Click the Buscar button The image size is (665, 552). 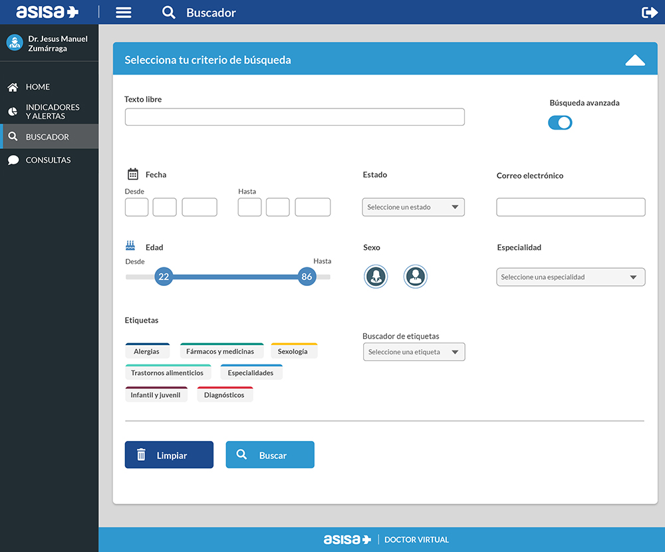point(270,455)
